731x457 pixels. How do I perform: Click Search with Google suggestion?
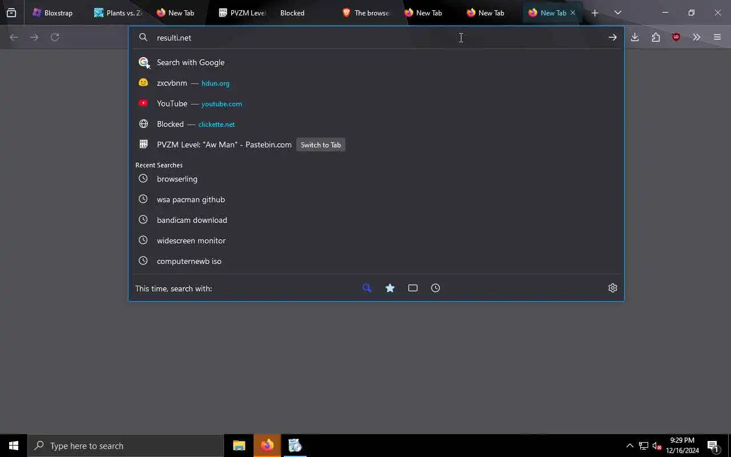coord(376,62)
